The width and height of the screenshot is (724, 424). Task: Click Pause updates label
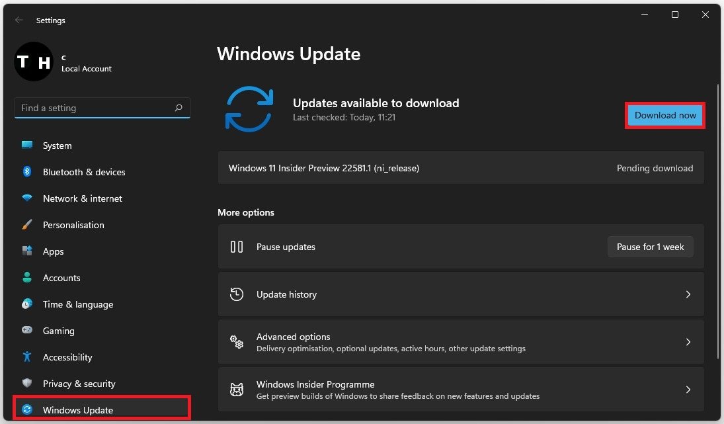coord(286,247)
